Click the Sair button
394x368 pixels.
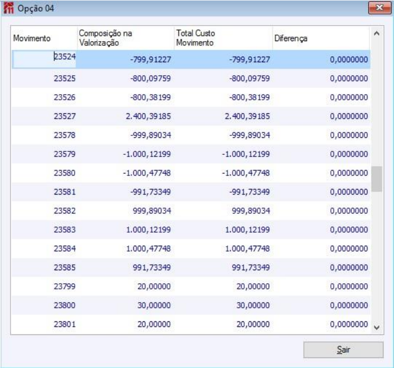tap(343, 349)
